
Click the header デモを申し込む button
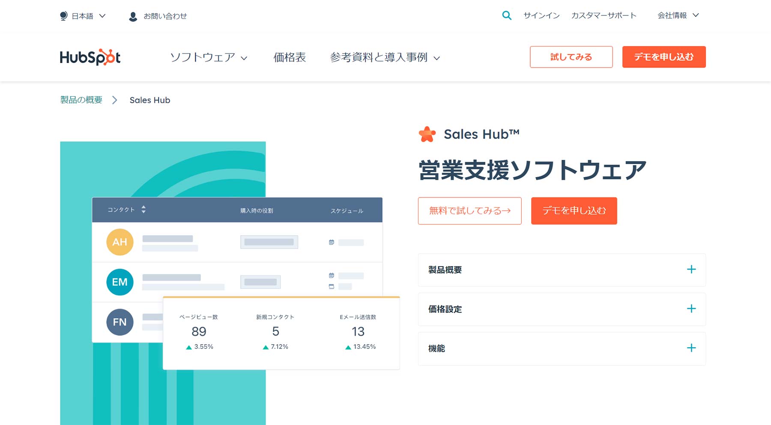point(664,57)
